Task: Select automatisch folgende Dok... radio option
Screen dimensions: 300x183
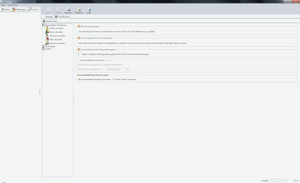Action: pyautogui.click(x=79, y=69)
